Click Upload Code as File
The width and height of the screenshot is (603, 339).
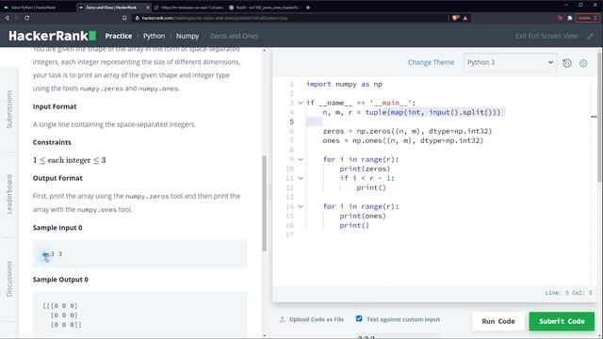pos(317,319)
